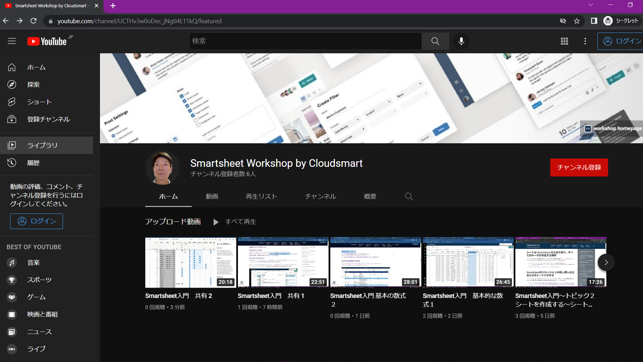Reload the page

click(x=34, y=21)
